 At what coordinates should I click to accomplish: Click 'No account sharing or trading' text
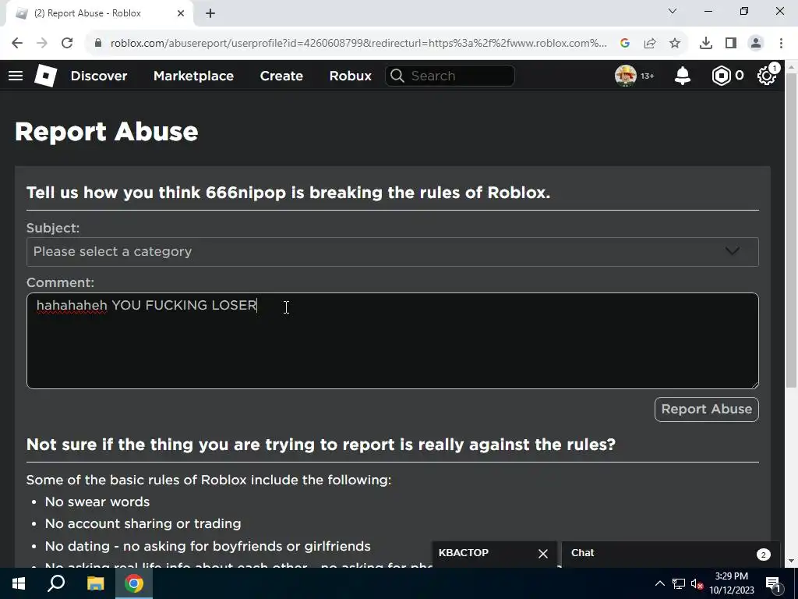click(x=143, y=523)
